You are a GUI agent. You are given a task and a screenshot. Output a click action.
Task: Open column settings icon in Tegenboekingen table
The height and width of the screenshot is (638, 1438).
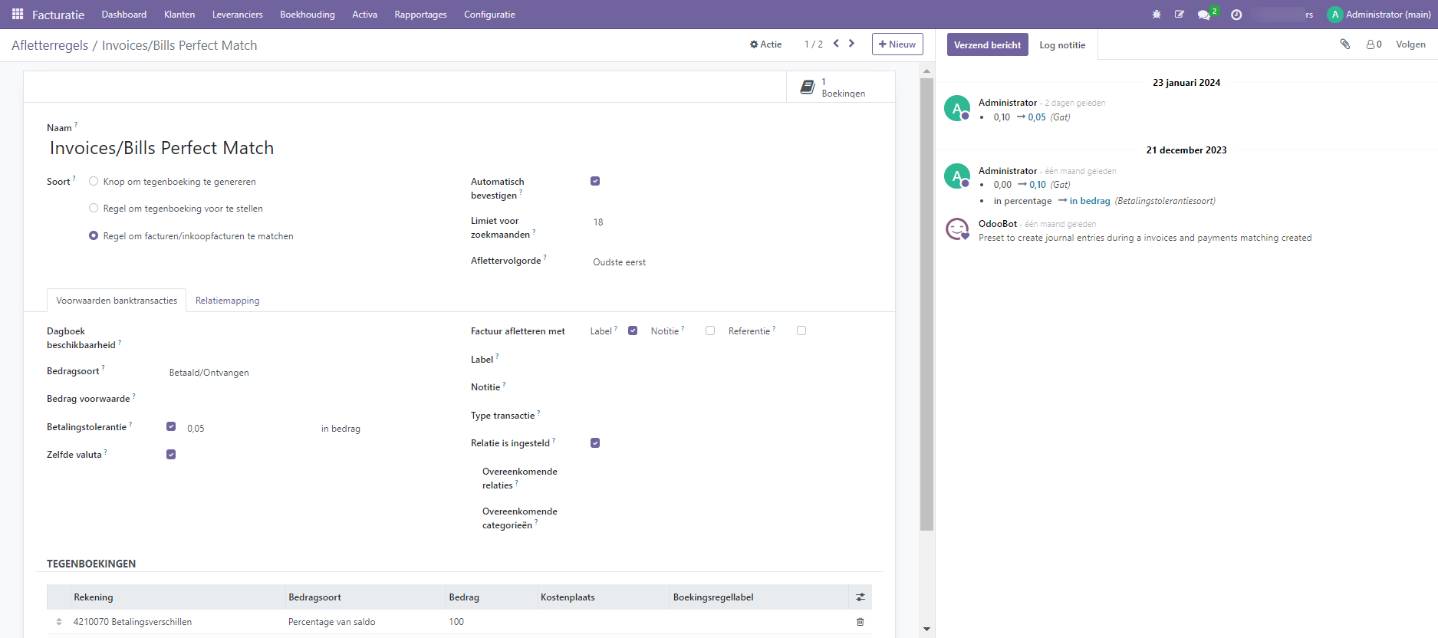pos(860,597)
